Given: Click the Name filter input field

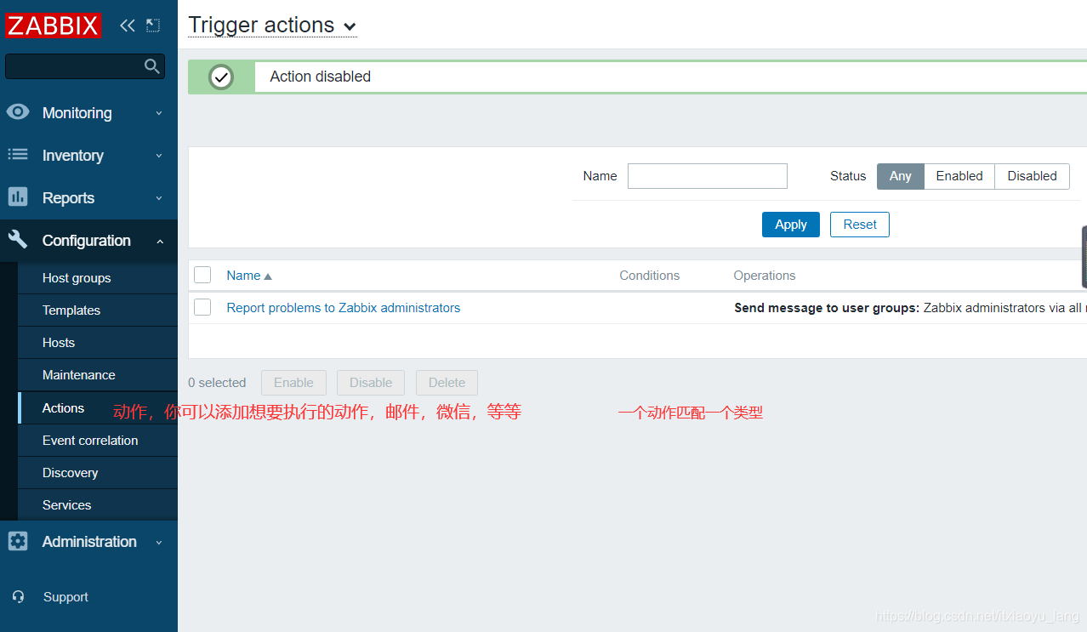Looking at the screenshot, I should (708, 176).
